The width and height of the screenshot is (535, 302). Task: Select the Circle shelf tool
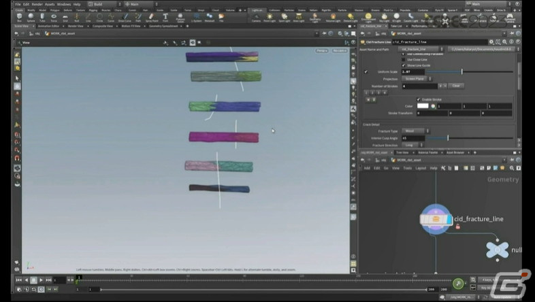99,17
